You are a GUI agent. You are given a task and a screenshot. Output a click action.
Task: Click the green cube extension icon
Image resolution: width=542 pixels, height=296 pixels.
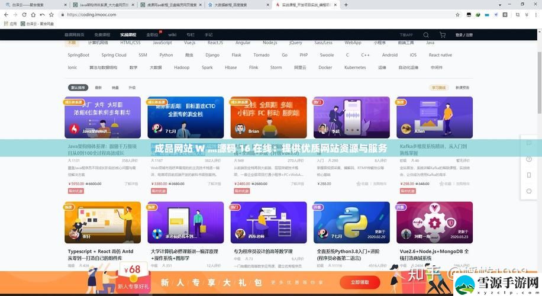[478, 15]
